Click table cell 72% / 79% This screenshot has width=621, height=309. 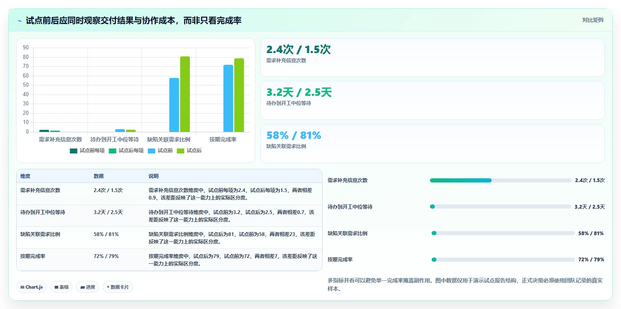pyautogui.click(x=106, y=256)
